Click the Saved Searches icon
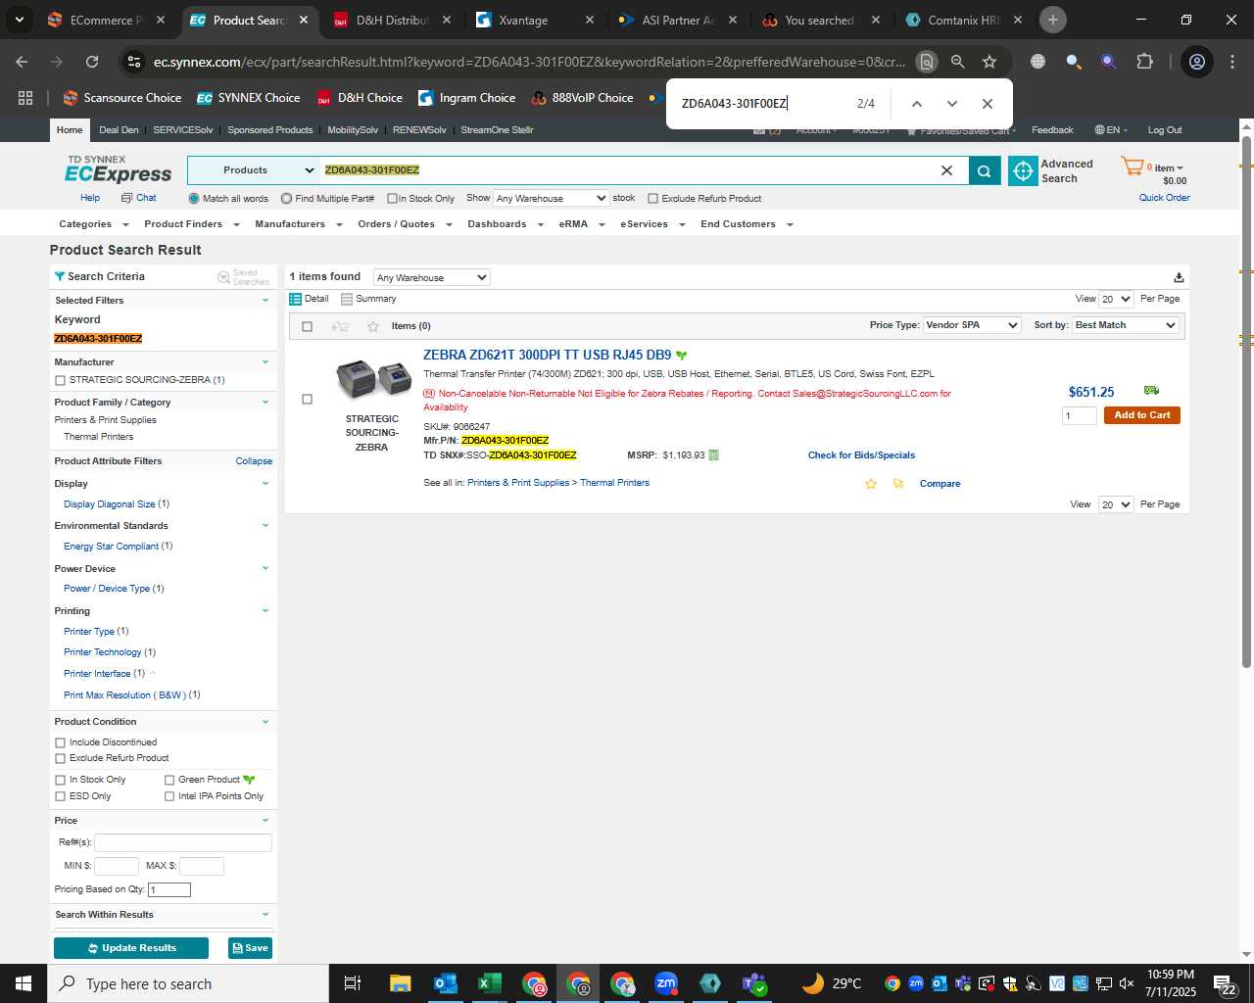 223,277
